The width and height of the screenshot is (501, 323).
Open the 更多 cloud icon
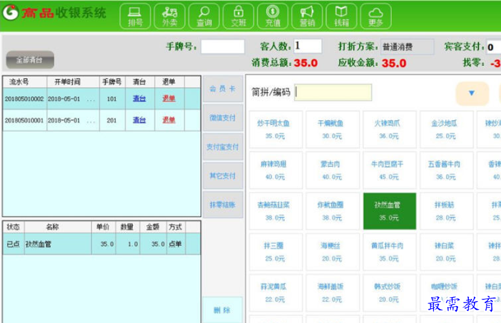point(375,16)
